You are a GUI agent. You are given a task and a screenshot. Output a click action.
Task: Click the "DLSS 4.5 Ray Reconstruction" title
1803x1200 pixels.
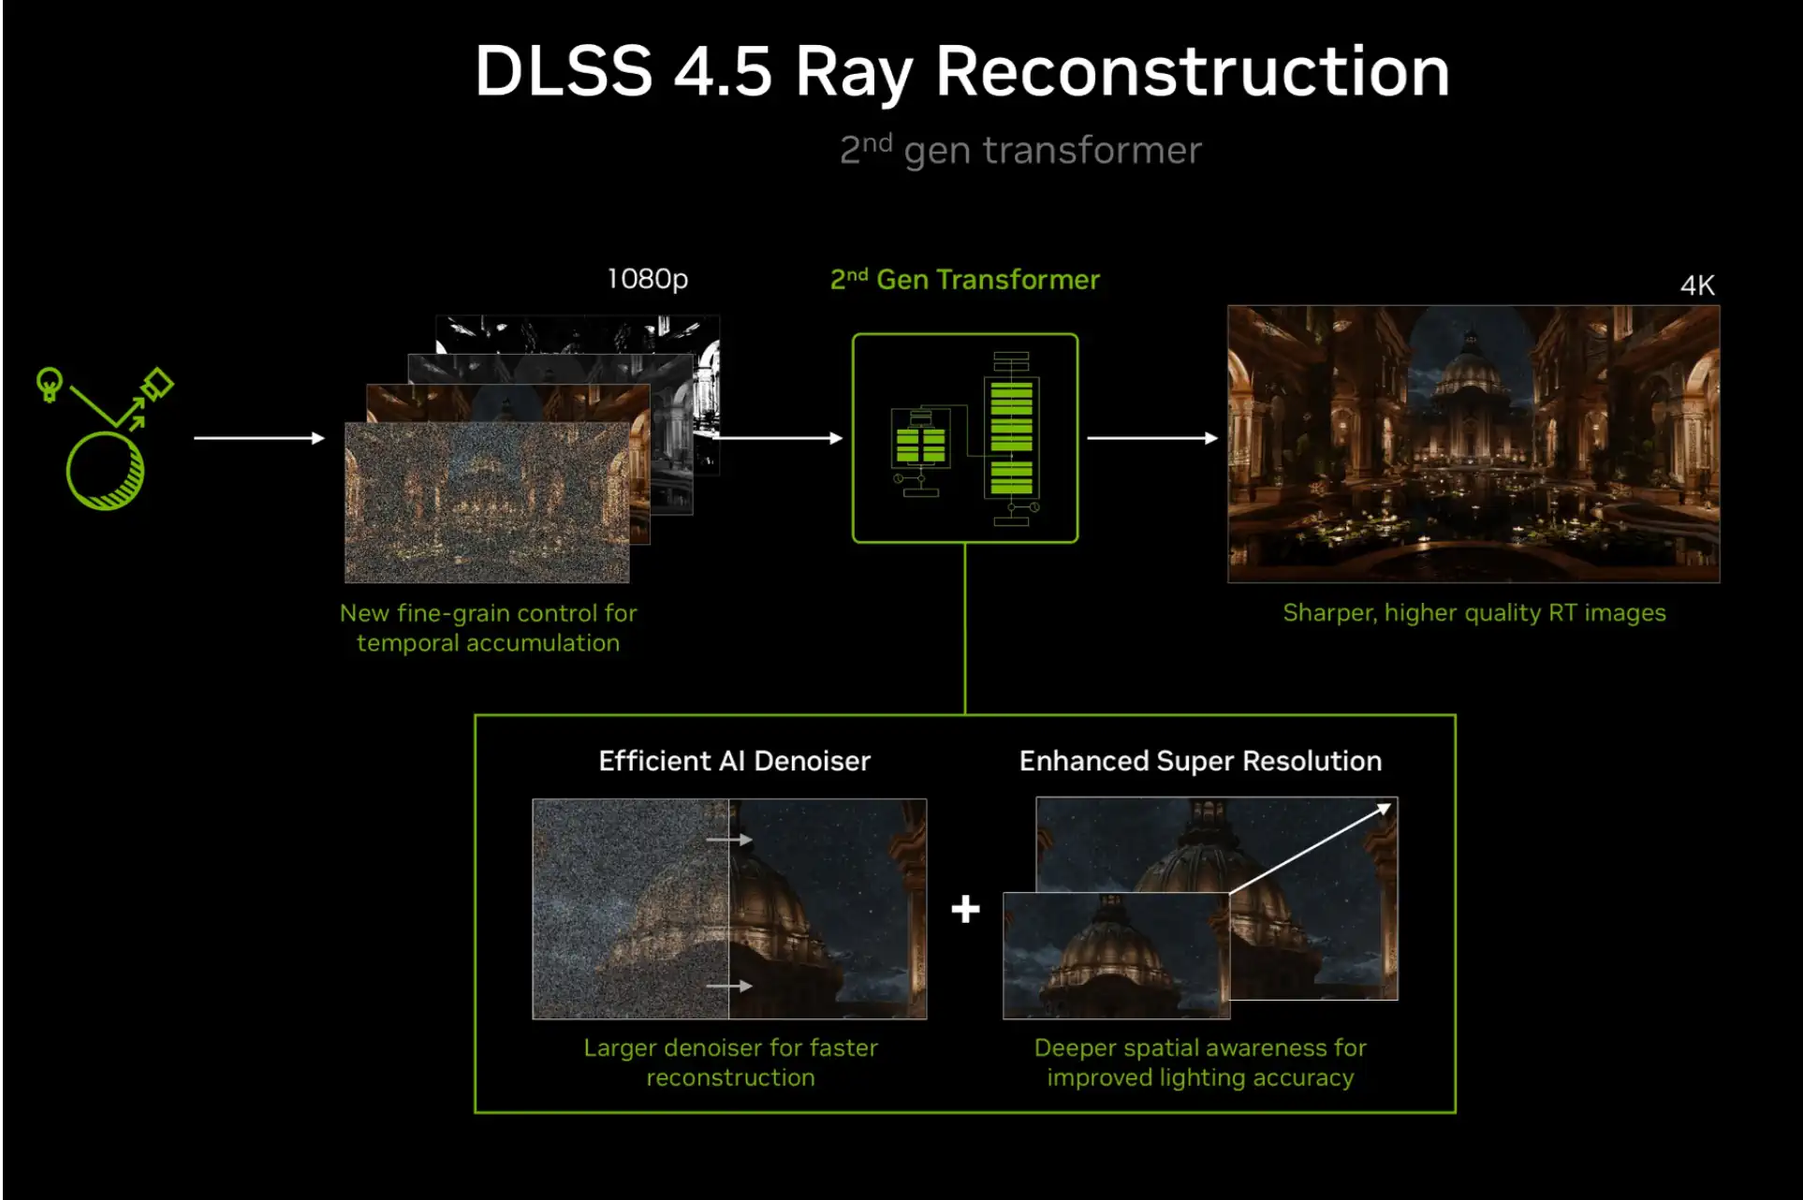[x=962, y=71]
